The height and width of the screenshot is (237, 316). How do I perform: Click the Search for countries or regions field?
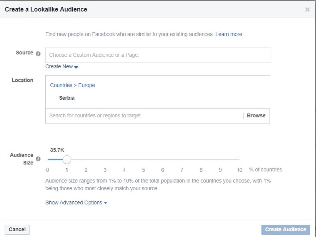point(145,115)
